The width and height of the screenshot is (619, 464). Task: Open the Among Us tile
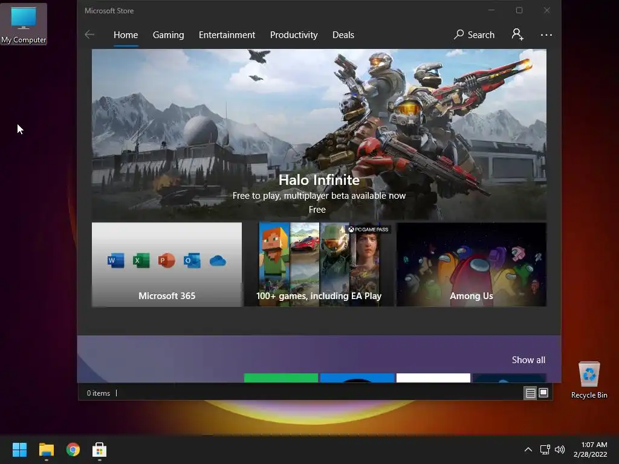(472, 265)
